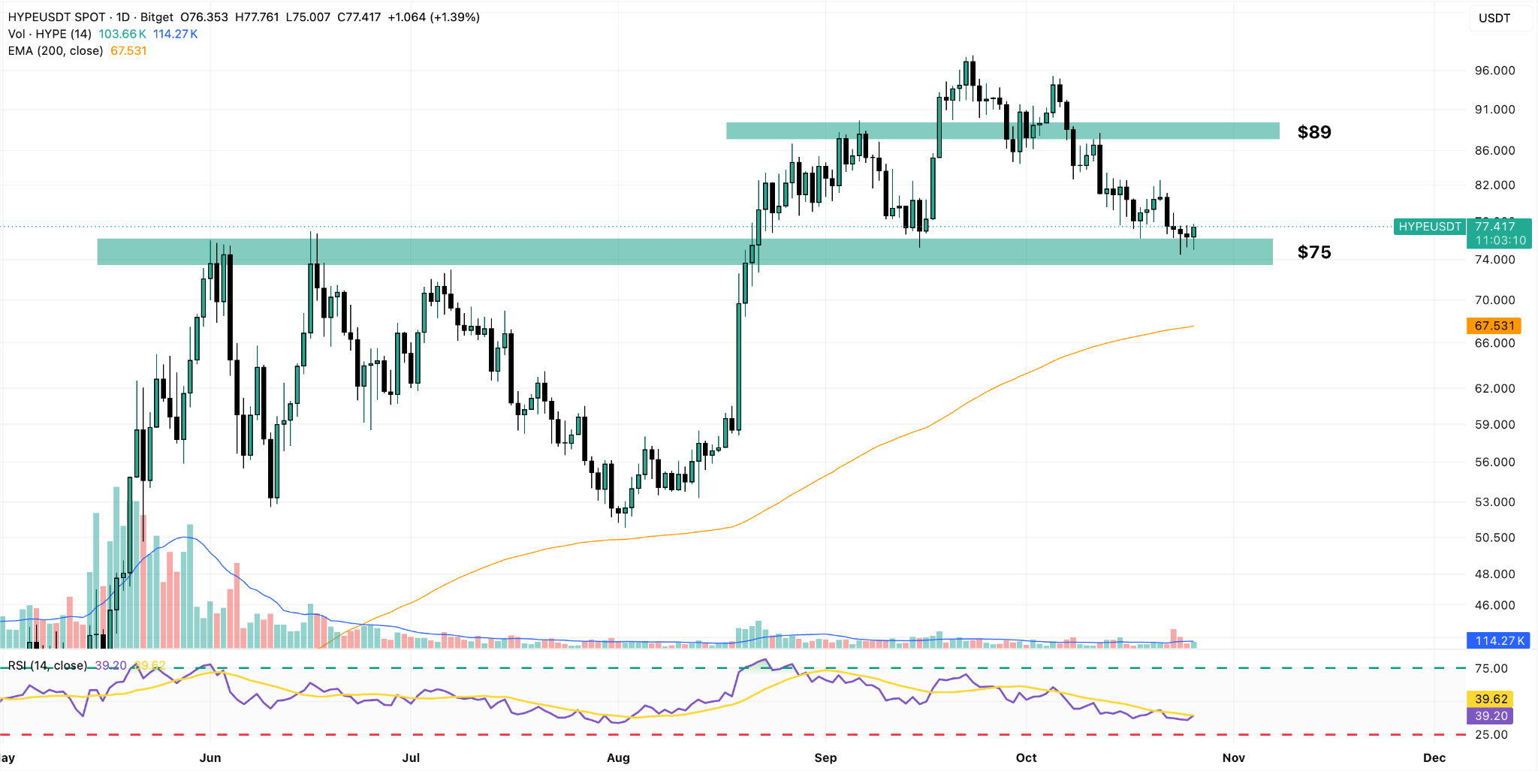Viewport: 1538px width, 771px height.
Task: Click the Jun label on time axis
Action: tap(210, 757)
